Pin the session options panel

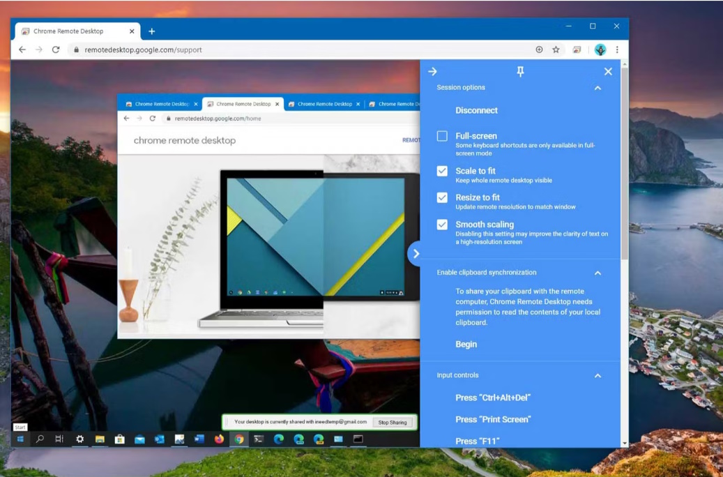[x=520, y=72]
